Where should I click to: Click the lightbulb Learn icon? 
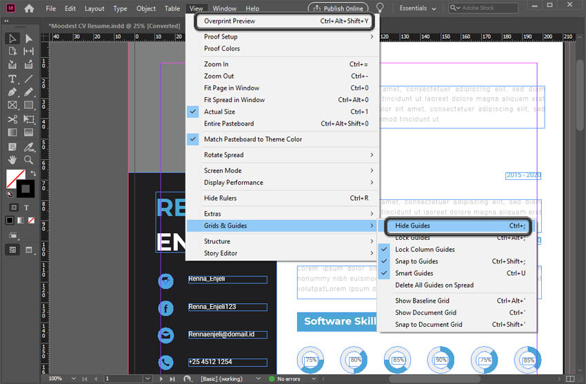[x=380, y=8]
